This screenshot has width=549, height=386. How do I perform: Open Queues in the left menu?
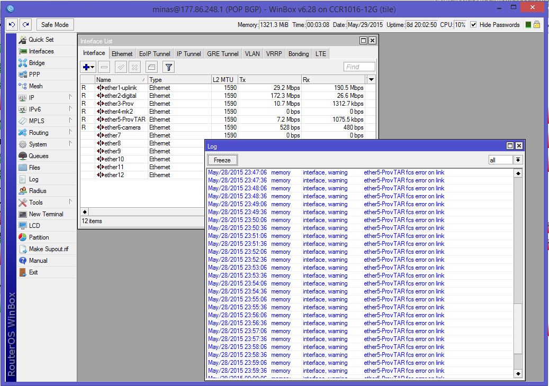38,156
